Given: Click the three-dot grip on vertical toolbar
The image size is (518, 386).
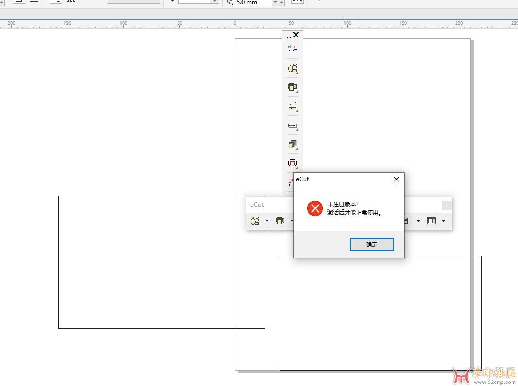Looking at the screenshot, I should click(x=289, y=37).
